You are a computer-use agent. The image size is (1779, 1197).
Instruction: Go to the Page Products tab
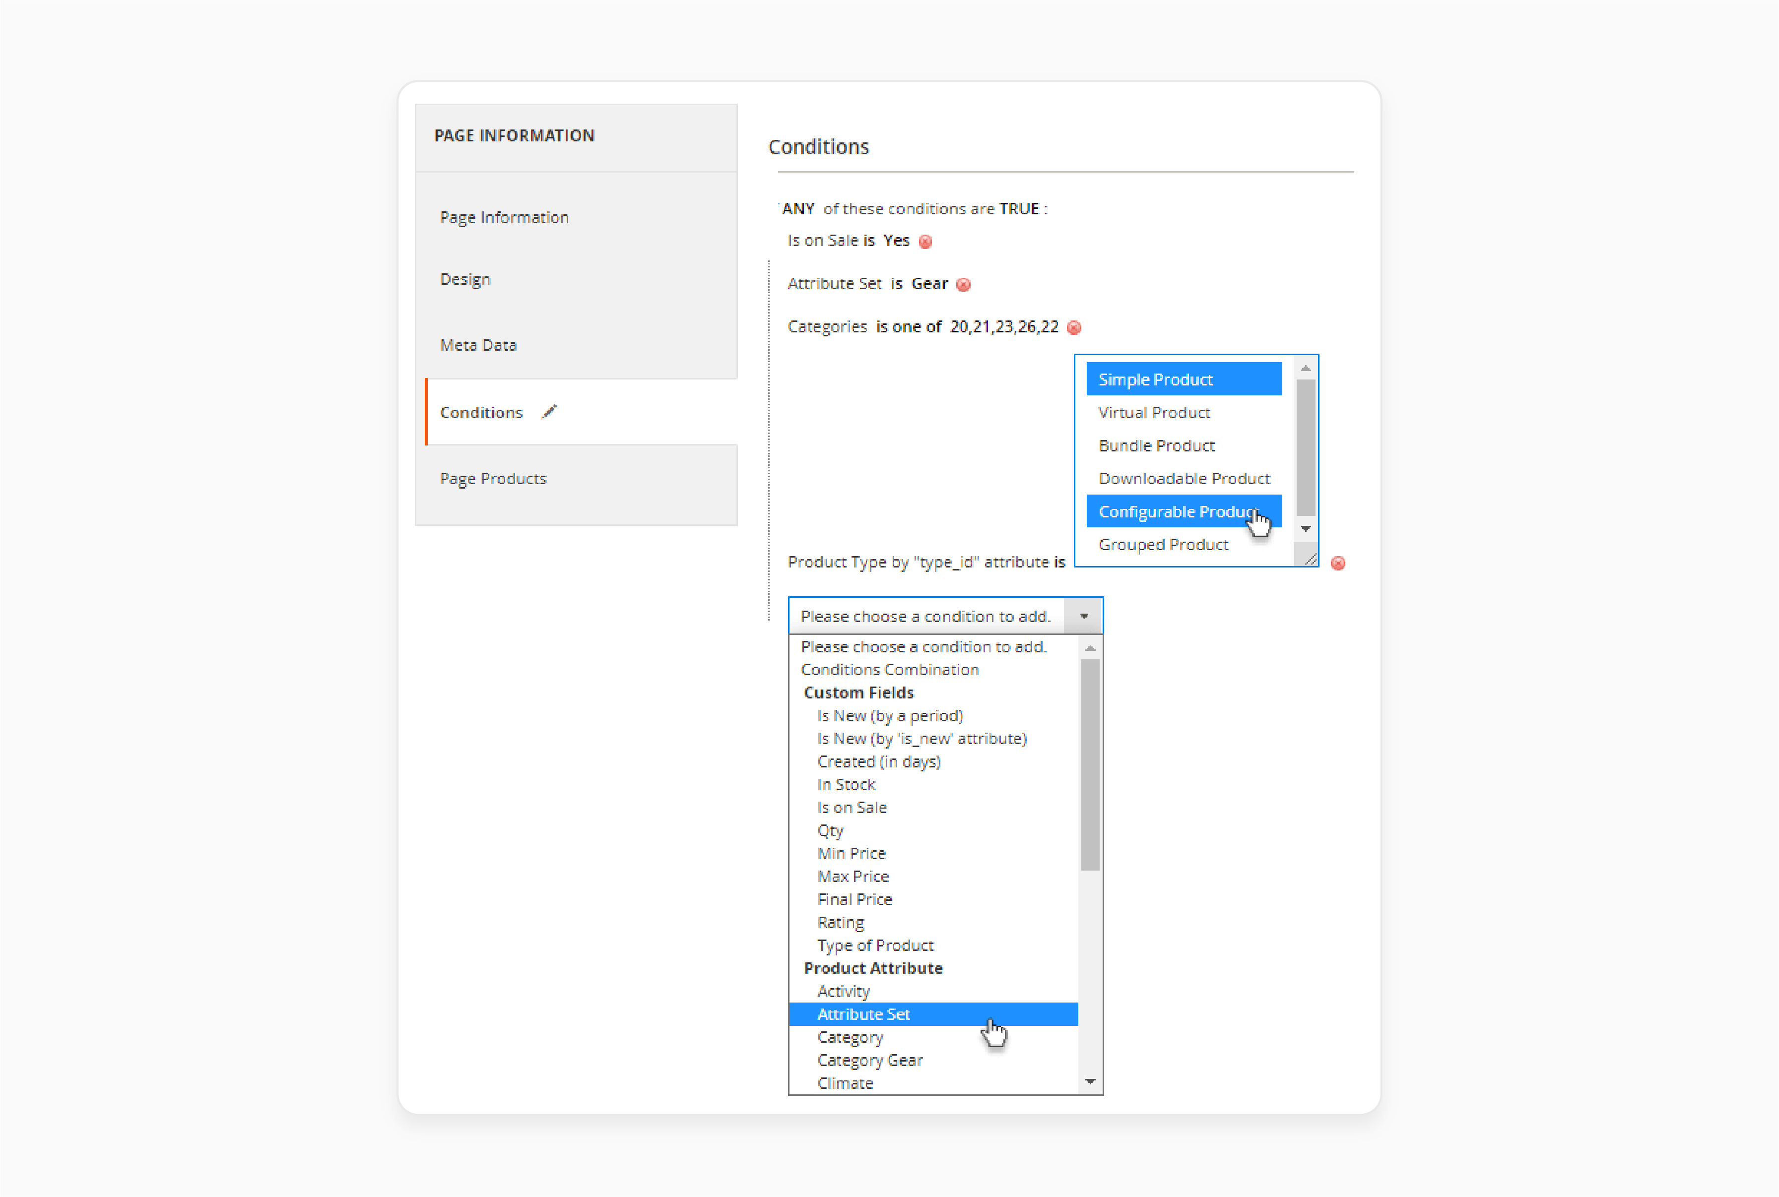tap(493, 479)
